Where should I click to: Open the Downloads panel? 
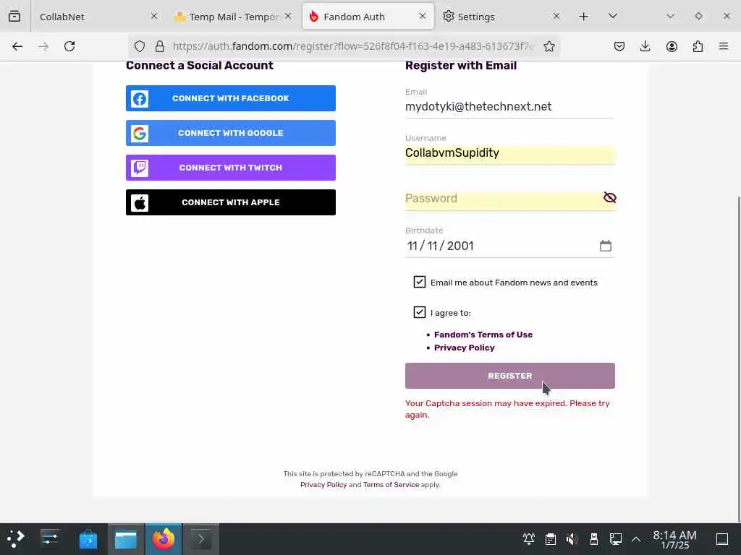click(x=645, y=46)
